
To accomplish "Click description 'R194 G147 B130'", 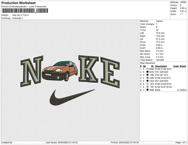I will [x=163, y=87].
